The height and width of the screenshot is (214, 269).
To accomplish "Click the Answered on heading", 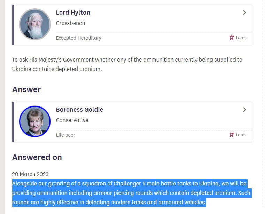I will (37, 157).
